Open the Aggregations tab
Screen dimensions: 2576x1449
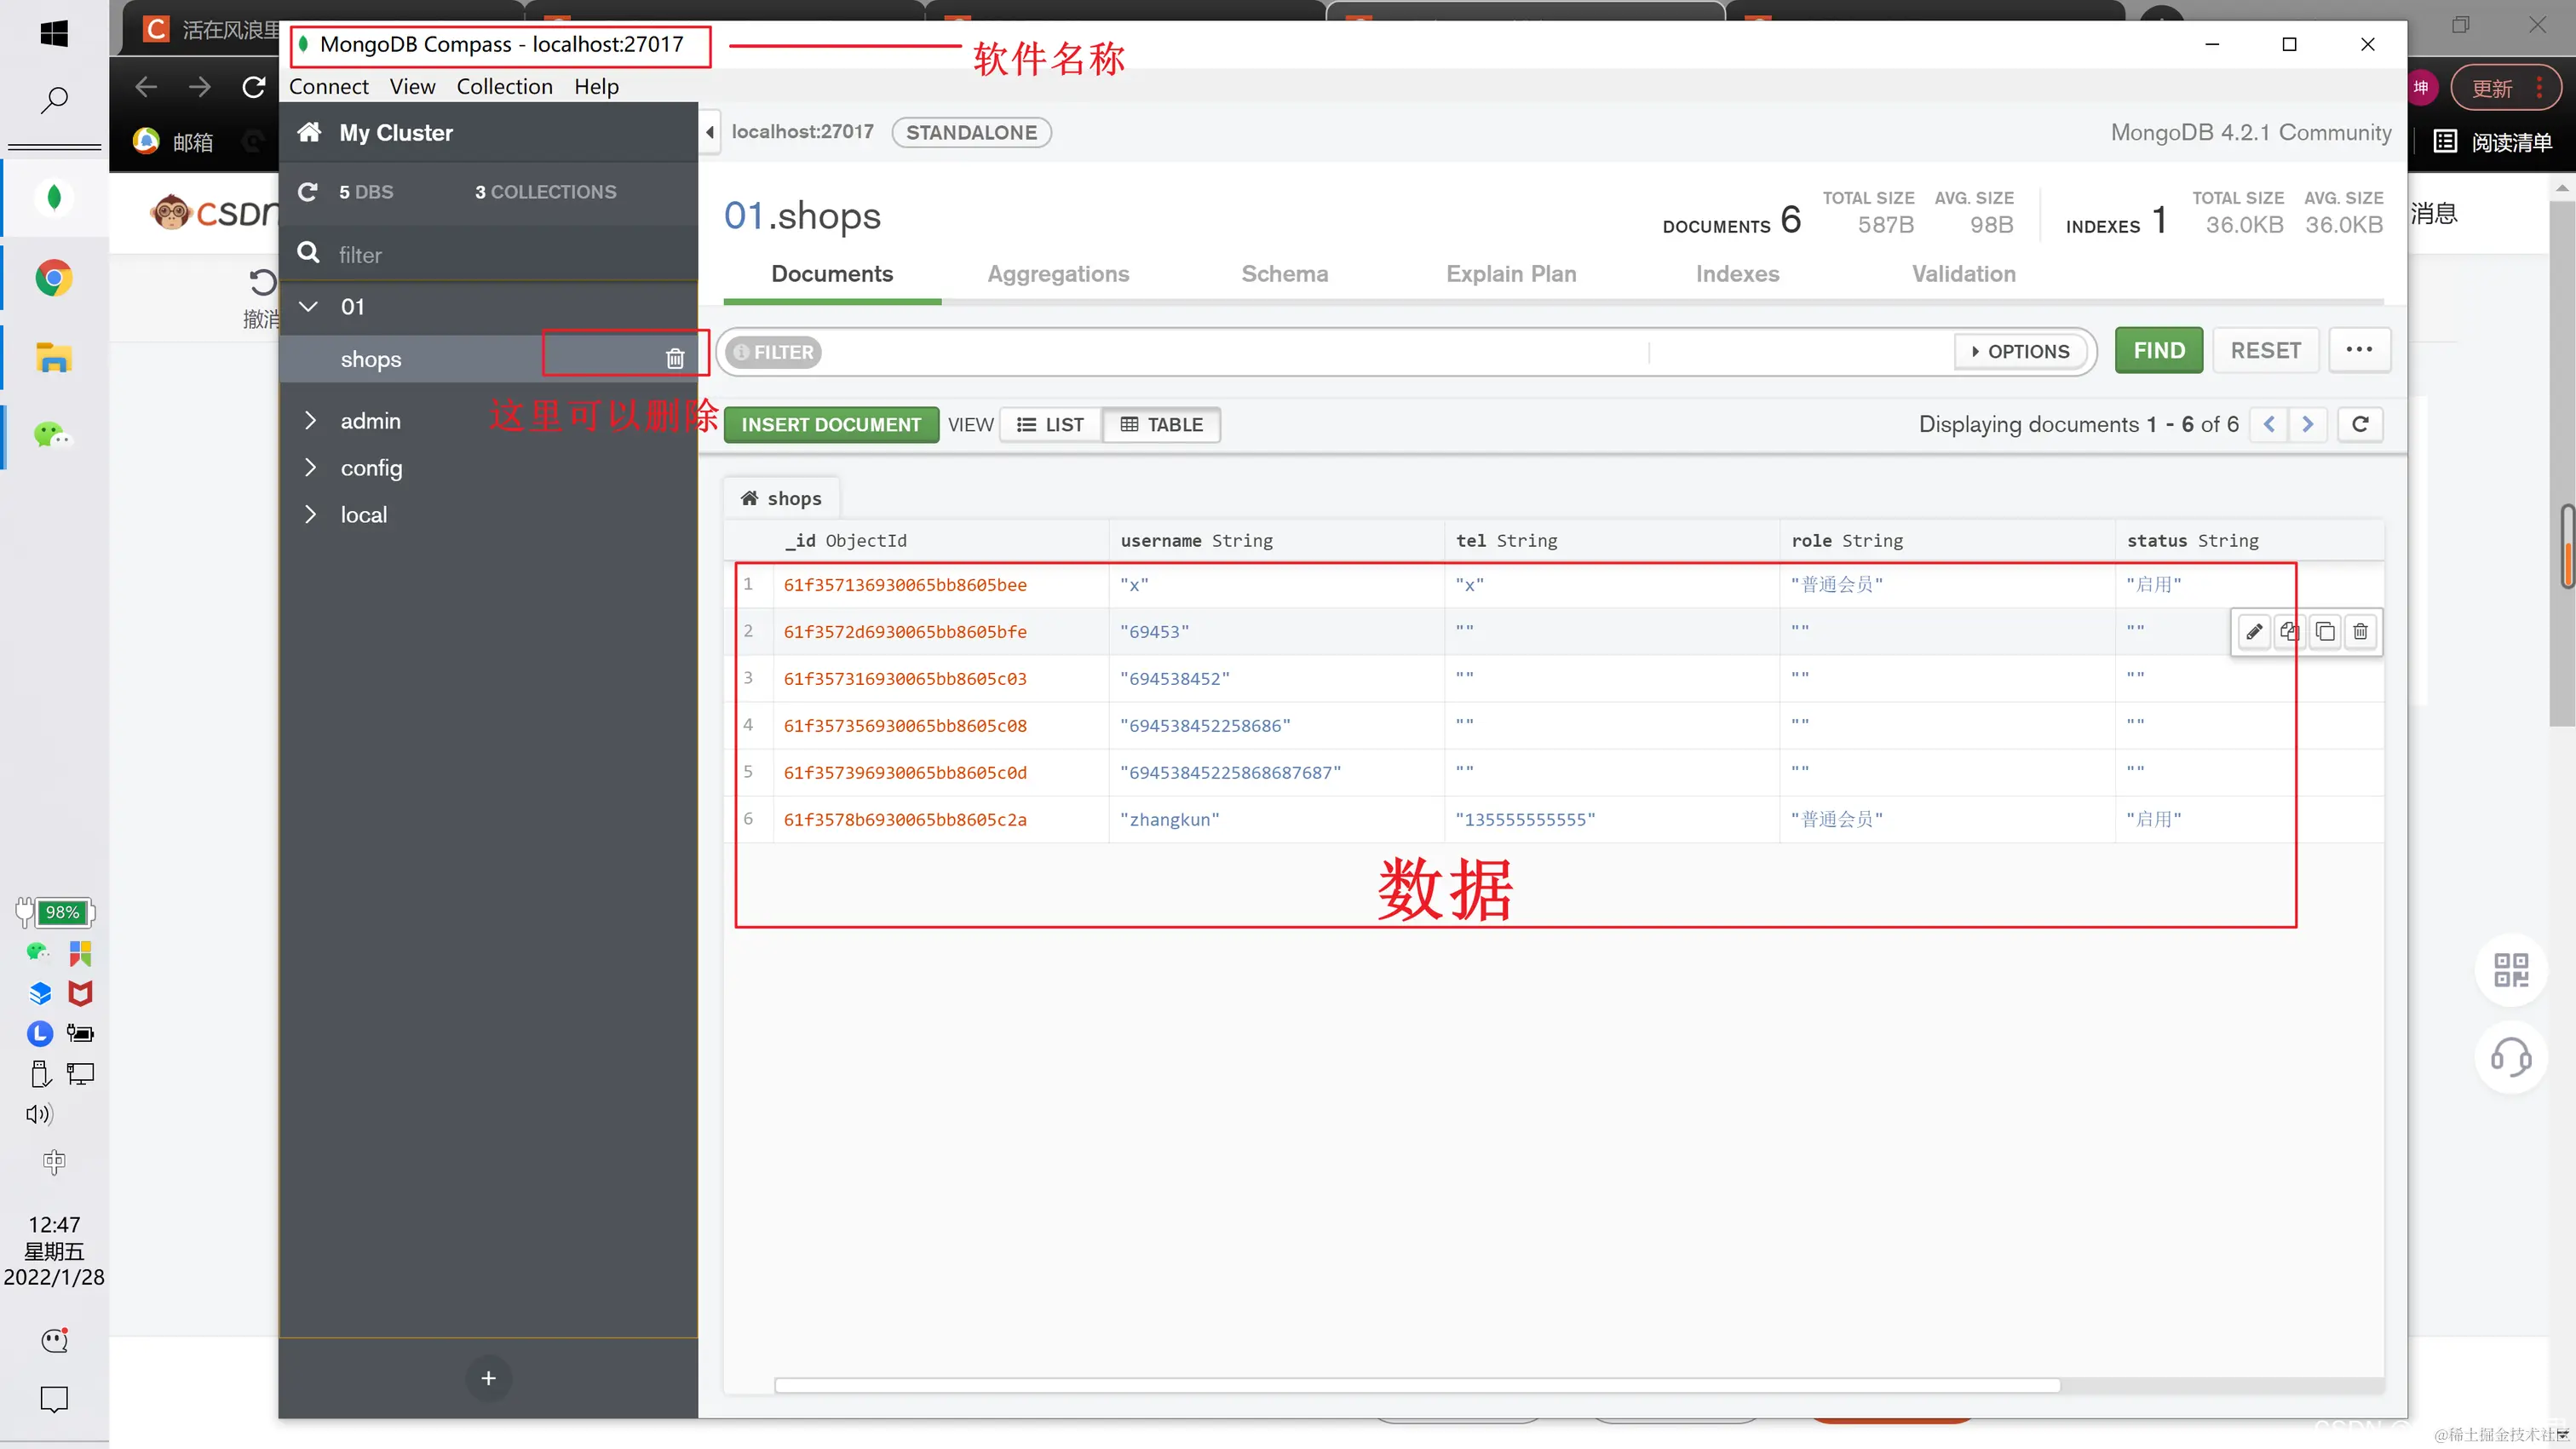1058,273
